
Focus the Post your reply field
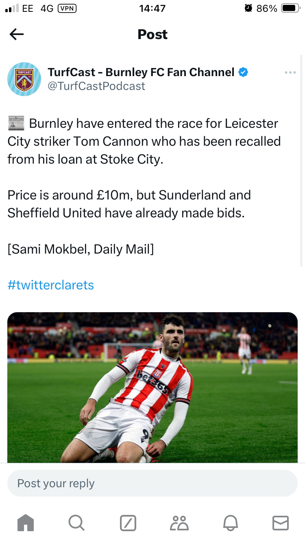(152, 483)
